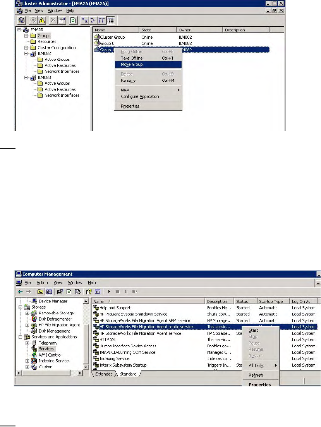Choose Refresh in service context menu
The height and width of the screenshot is (427, 321).
coord(261,375)
